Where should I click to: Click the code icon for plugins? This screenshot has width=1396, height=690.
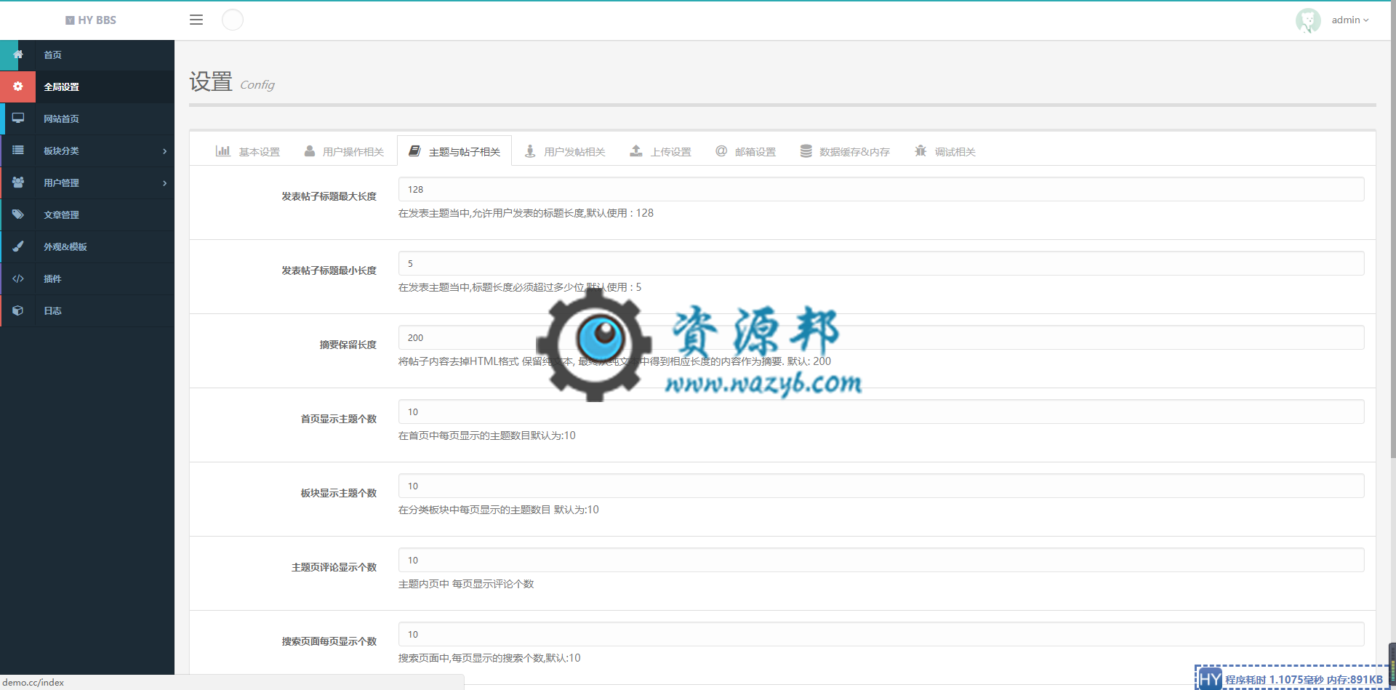click(18, 278)
